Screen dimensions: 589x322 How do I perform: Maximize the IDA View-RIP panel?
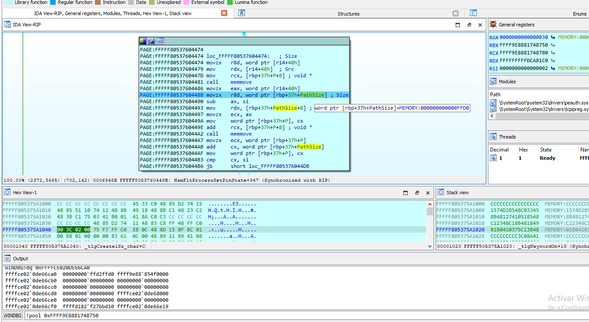point(458,25)
